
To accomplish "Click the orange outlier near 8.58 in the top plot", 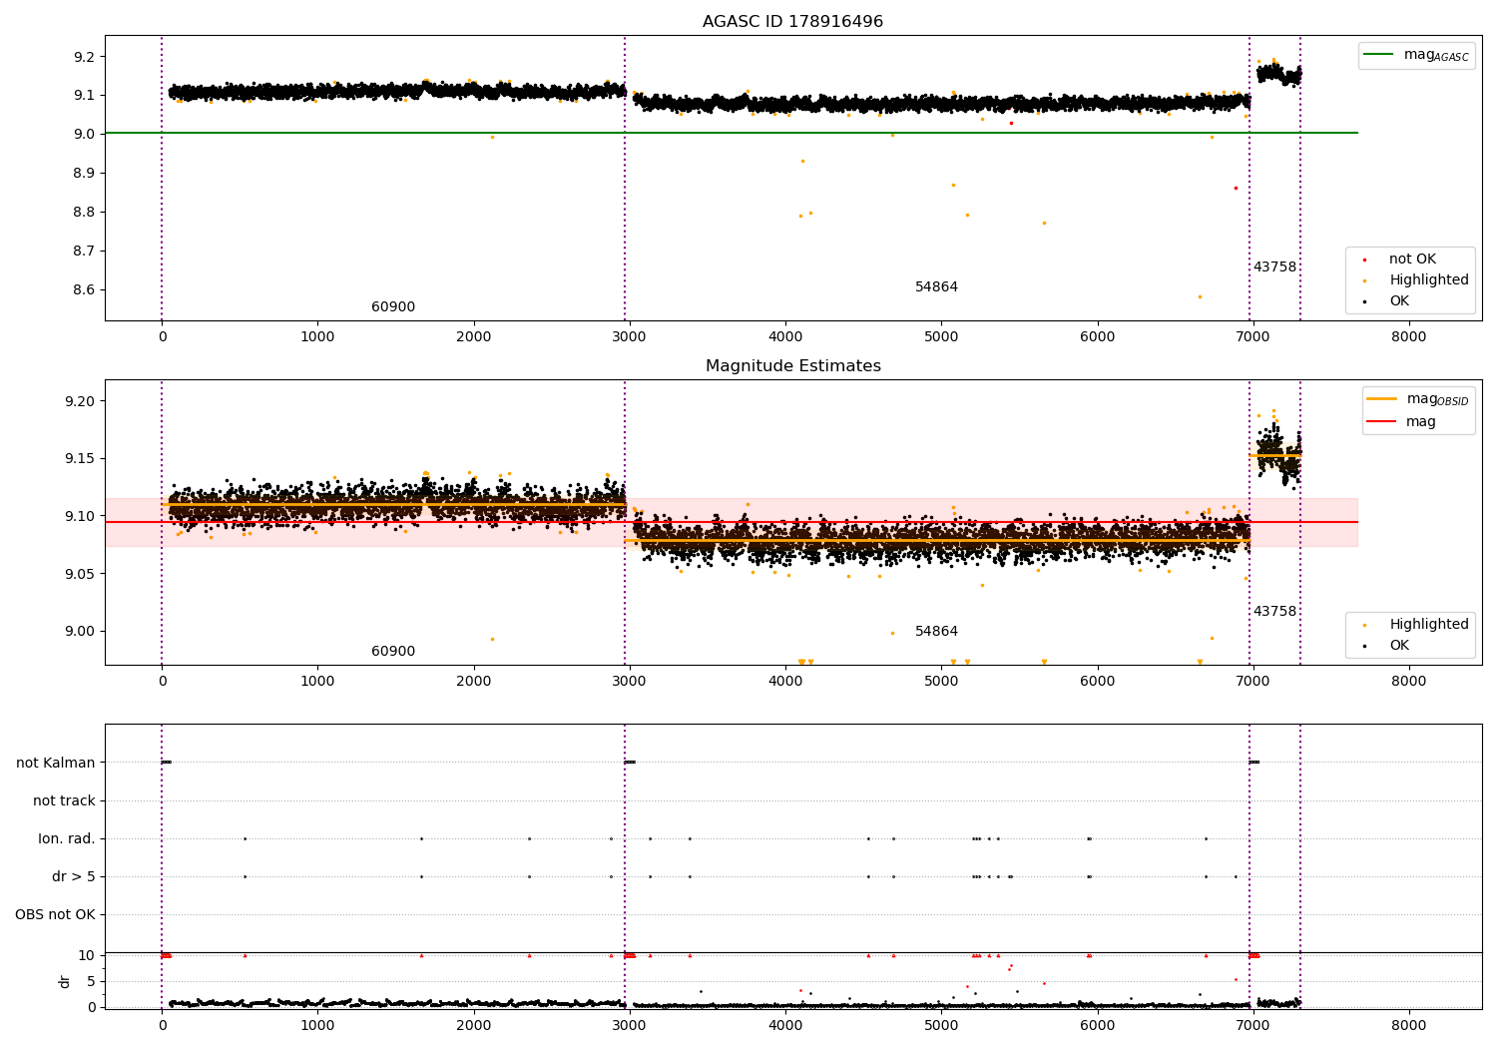I will point(1200,296).
